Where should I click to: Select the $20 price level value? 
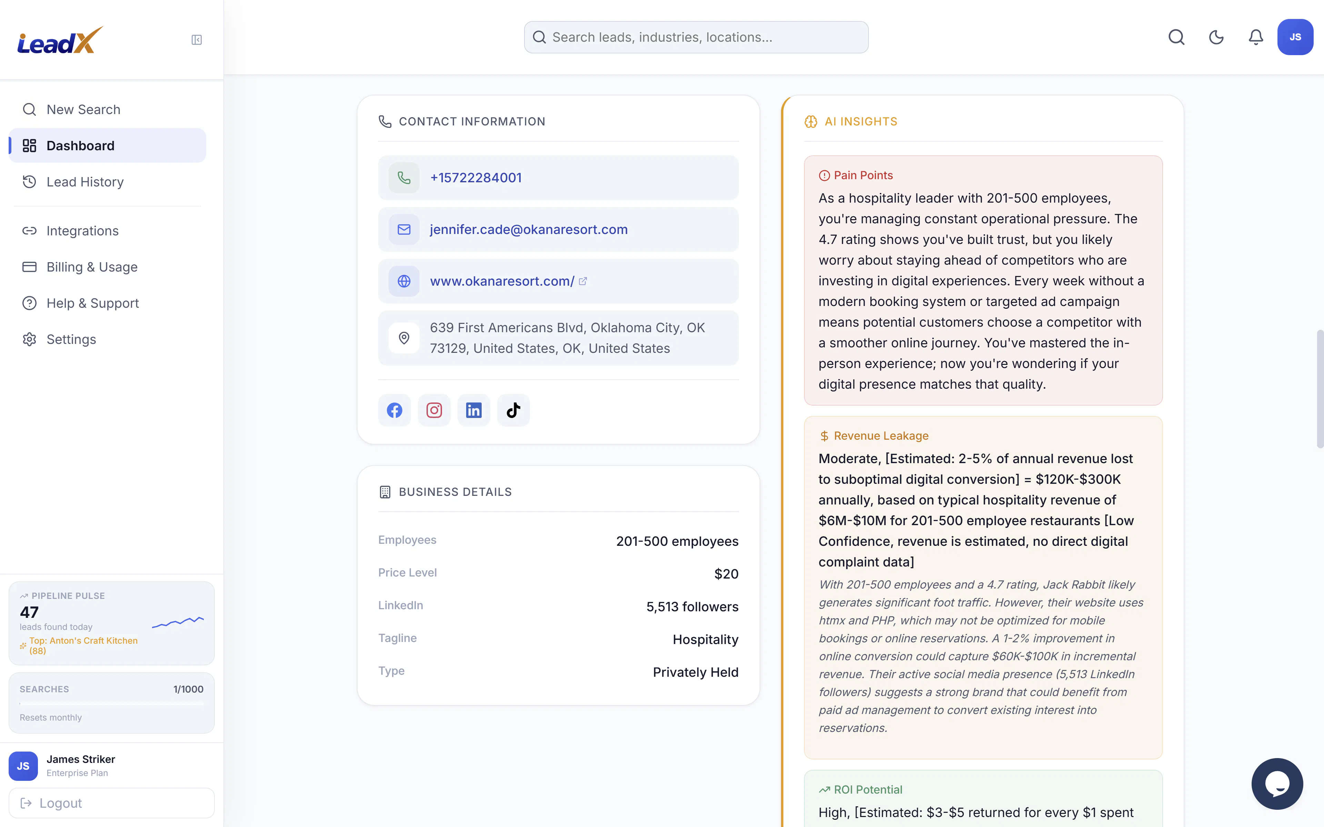[x=726, y=574]
